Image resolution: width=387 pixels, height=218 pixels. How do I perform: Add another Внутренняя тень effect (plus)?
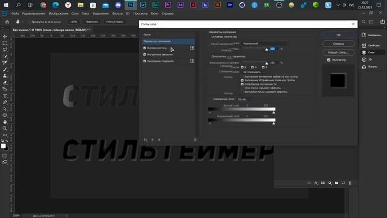[192, 48]
